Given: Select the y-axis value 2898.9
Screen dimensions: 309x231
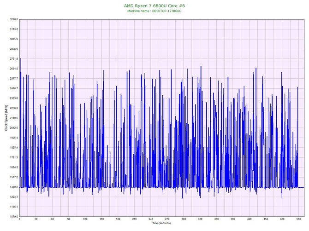Looking at the screenshot, I should (x=14, y=49).
